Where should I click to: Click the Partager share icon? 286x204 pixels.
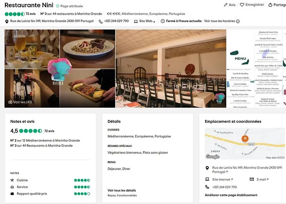tap(270, 5)
